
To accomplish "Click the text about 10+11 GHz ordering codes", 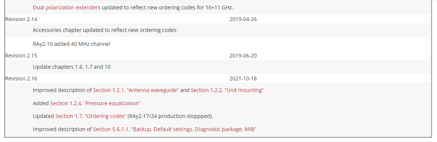I will 167,8.
